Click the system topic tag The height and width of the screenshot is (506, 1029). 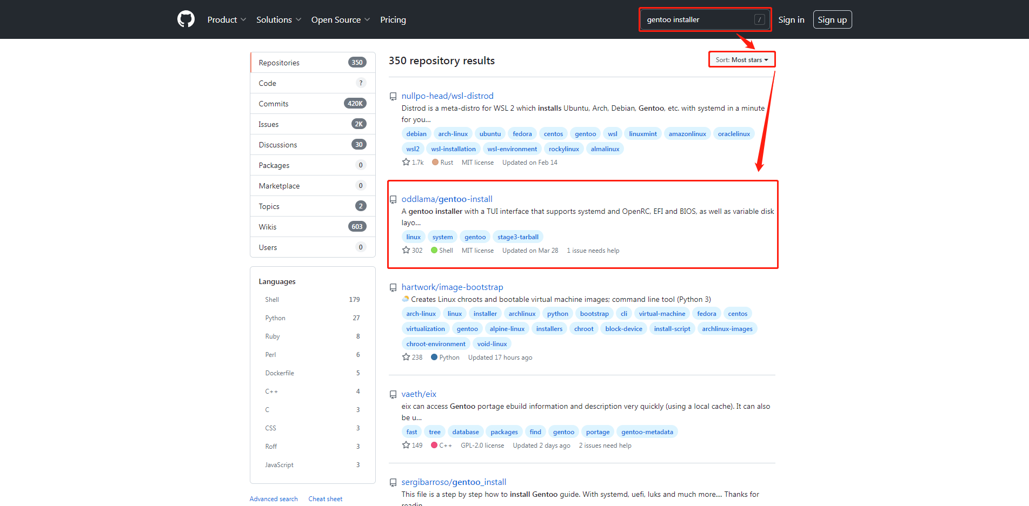tap(443, 237)
